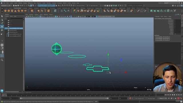
Task: Go to end of playback range
Action: pos(181,95)
